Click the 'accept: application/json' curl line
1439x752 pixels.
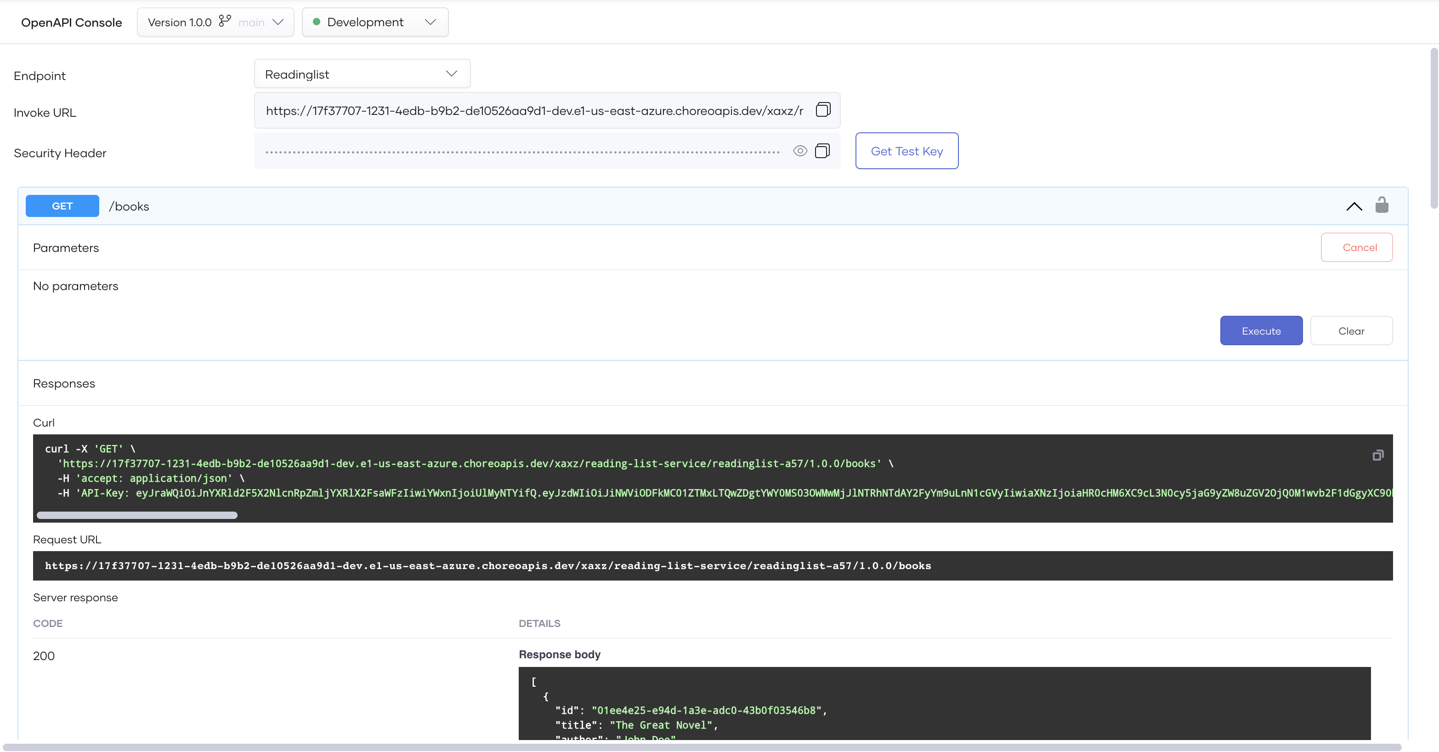click(151, 479)
